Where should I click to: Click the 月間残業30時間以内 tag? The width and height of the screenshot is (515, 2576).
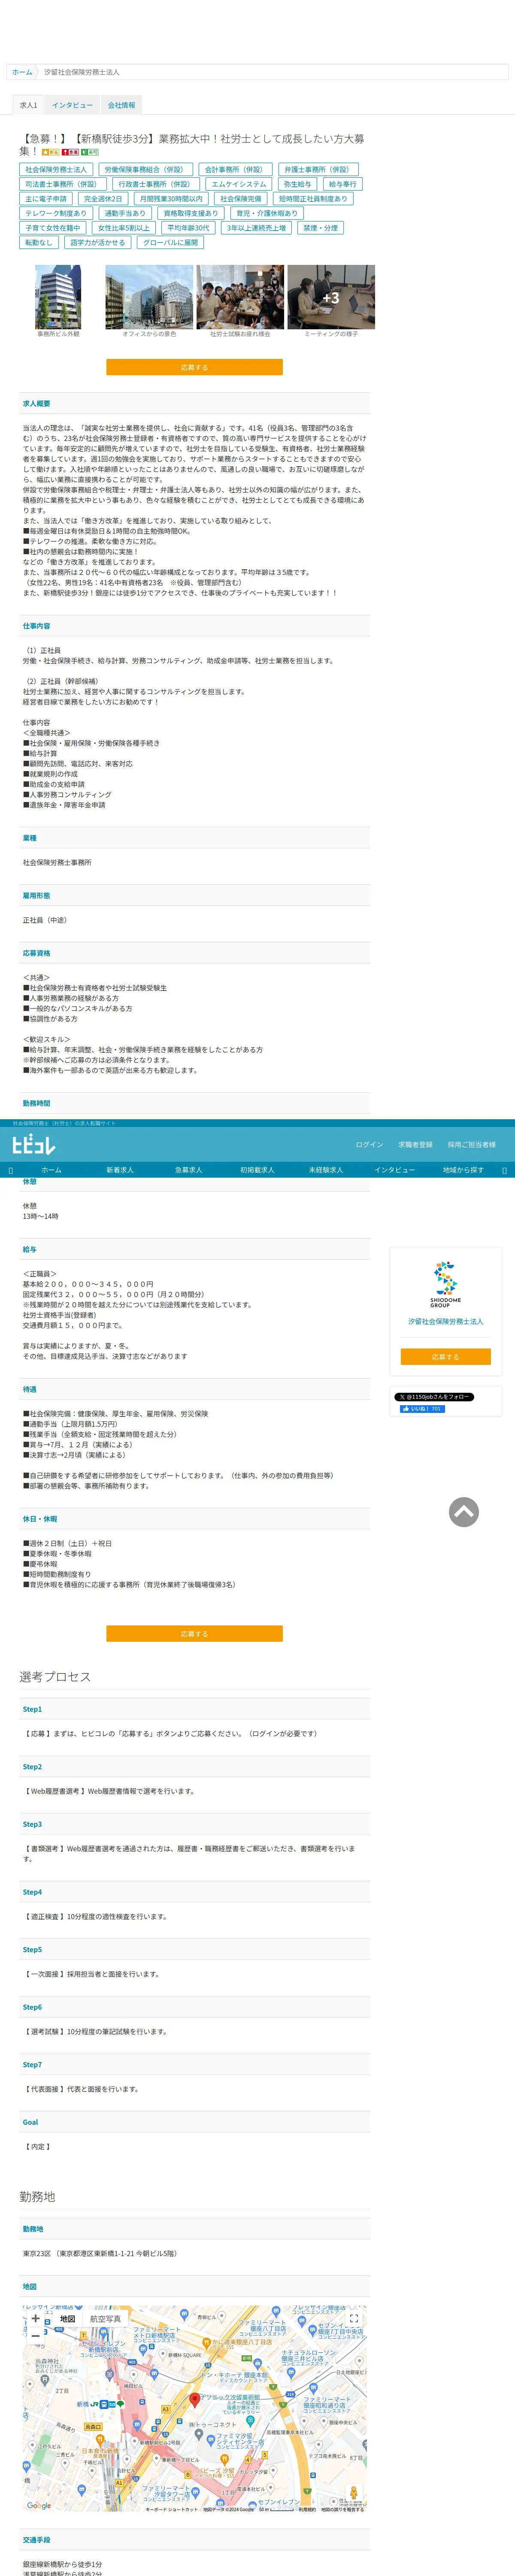[170, 199]
